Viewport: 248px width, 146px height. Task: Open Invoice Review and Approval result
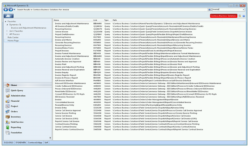point(68,62)
